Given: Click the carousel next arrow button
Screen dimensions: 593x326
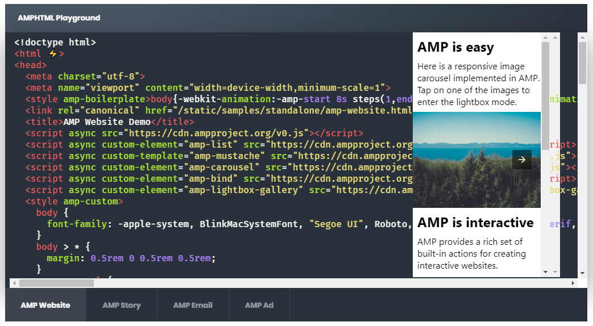Looking at the screenshot, I should 521,160.
